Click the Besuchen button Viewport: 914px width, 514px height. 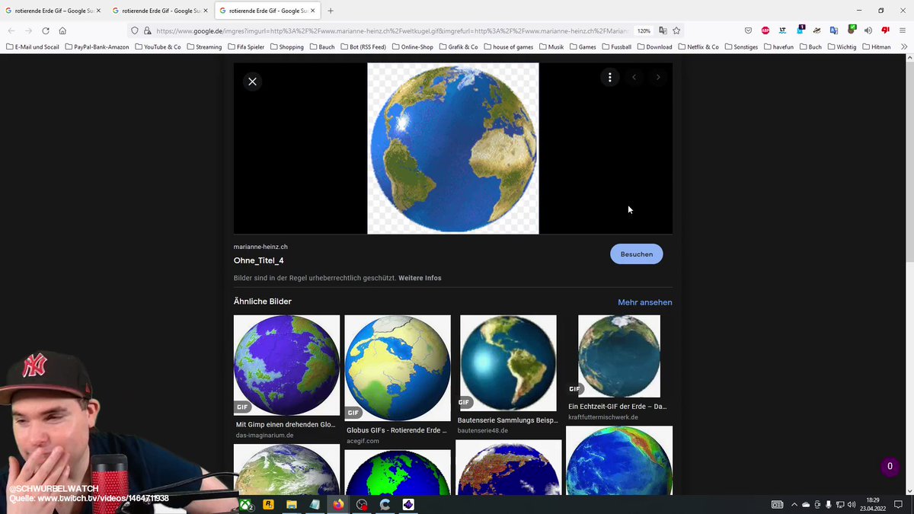(637, 254)
